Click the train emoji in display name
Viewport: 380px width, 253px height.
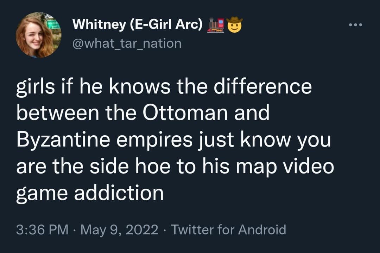click(216, 25)
